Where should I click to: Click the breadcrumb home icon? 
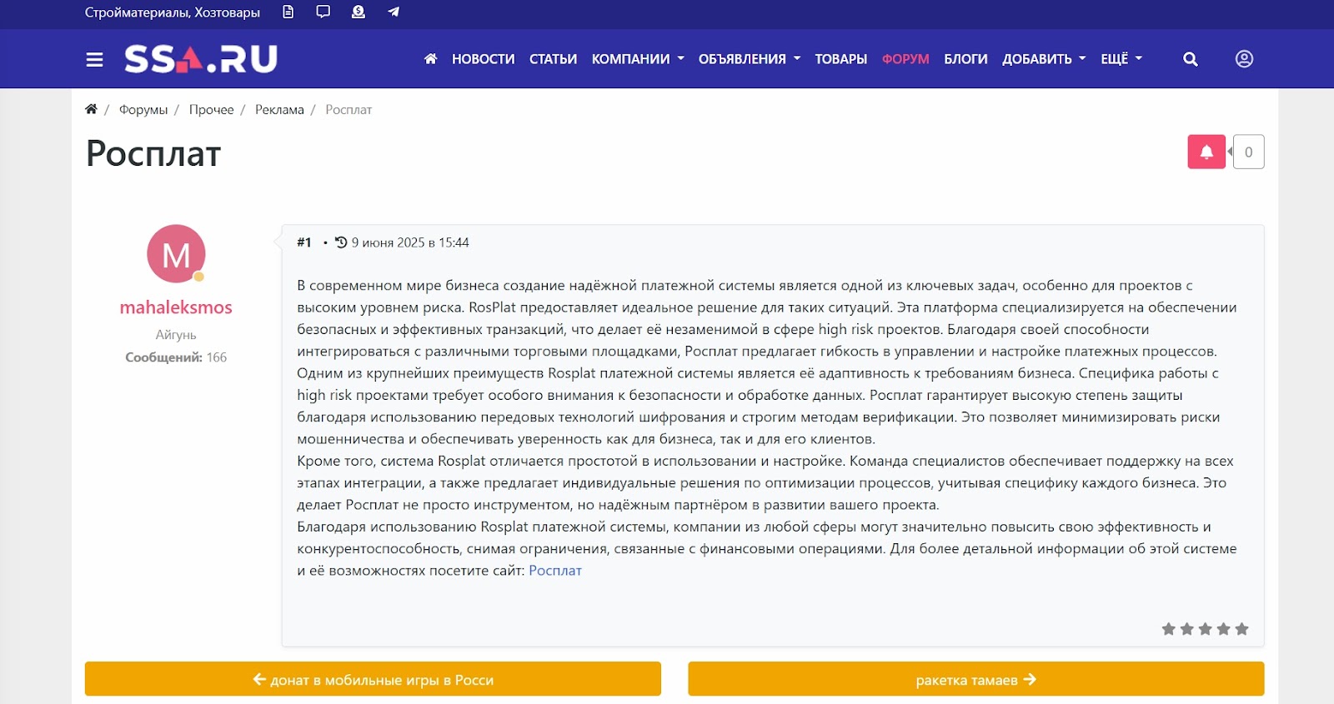click(x=91, y=109)
